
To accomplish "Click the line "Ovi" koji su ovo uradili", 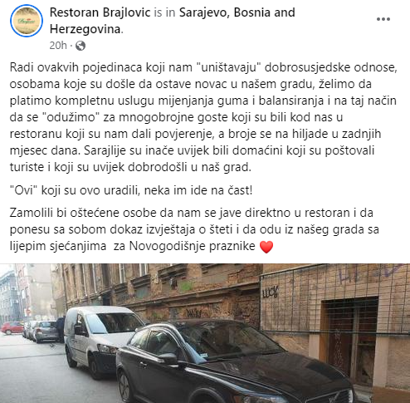I will pyautogui.click(x=131, y=190).
